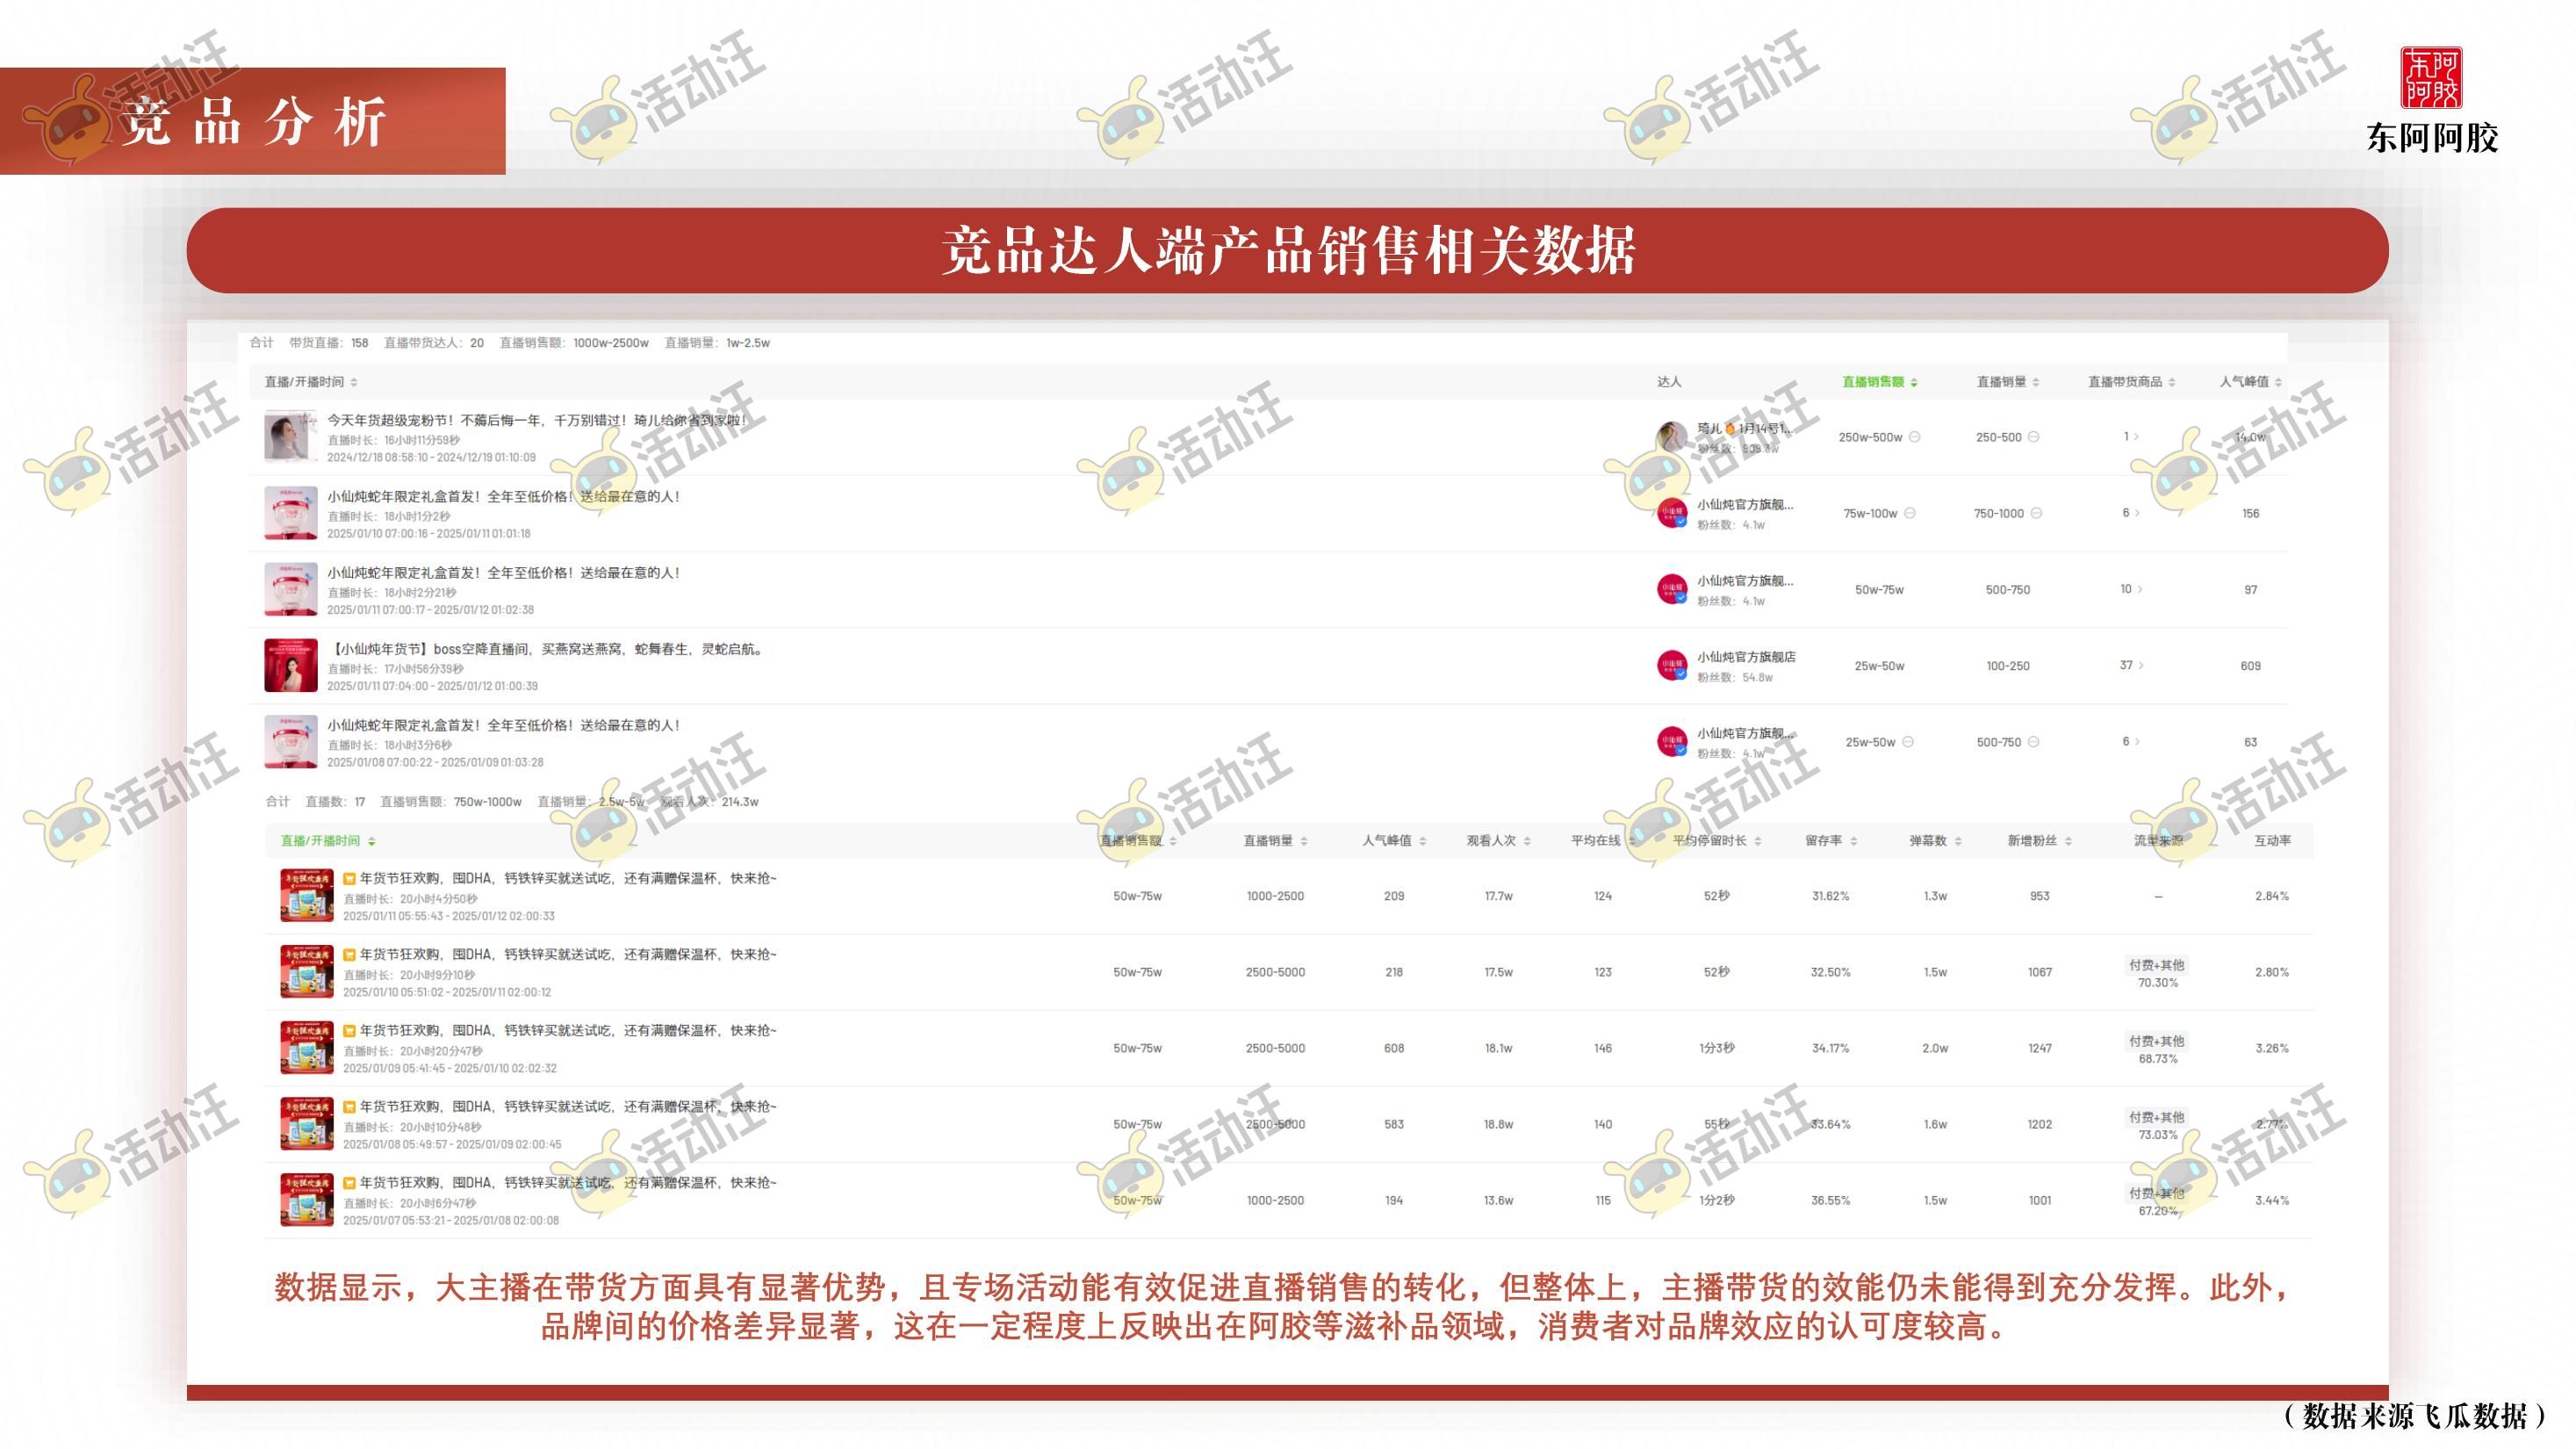The image size is (2576, 1449).
Task: Expand products chevron next to 37
Action: [x=2141, y=665]
